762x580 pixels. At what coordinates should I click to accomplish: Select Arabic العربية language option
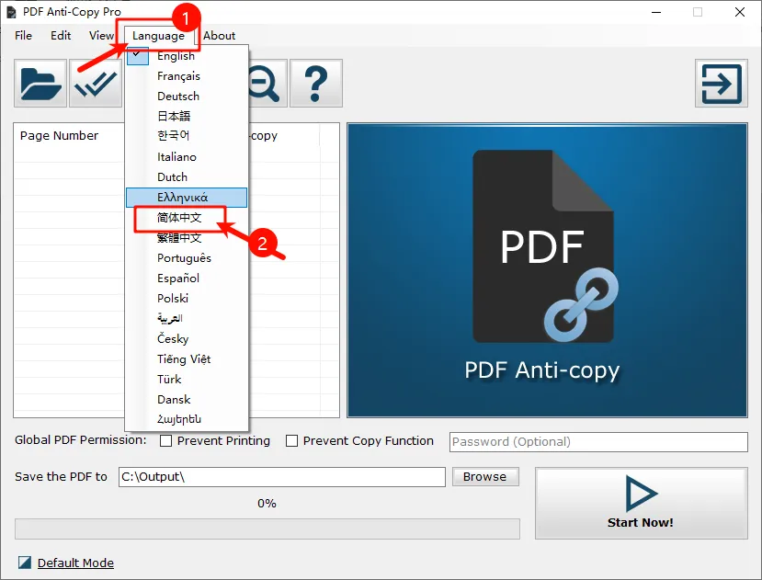(187, 318)
